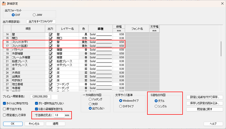Screen dimensions: 226x129
Task: Select row 25 出隅床 item
Action: pyautogui.click(x=28, y=77)
